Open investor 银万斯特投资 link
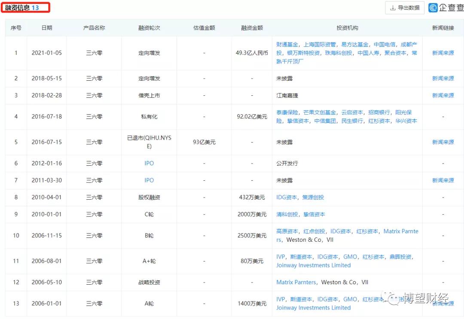The image size is (464, 319). coord(303,53)
